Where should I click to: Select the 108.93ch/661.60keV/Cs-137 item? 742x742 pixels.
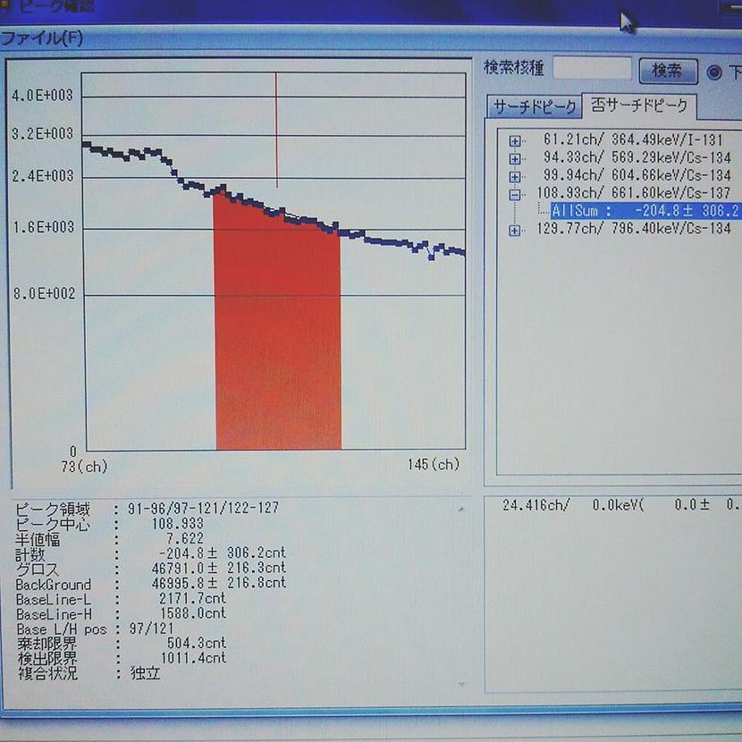coord(632,193)
